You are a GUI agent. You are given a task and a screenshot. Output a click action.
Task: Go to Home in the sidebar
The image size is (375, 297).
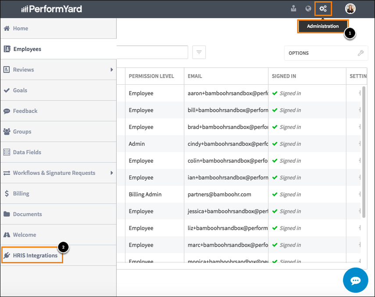[58, 28]
